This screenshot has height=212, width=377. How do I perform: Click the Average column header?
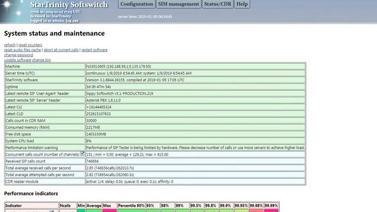(94, 206)
